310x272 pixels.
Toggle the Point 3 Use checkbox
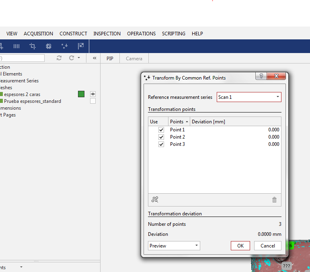[x=161, y=144]
